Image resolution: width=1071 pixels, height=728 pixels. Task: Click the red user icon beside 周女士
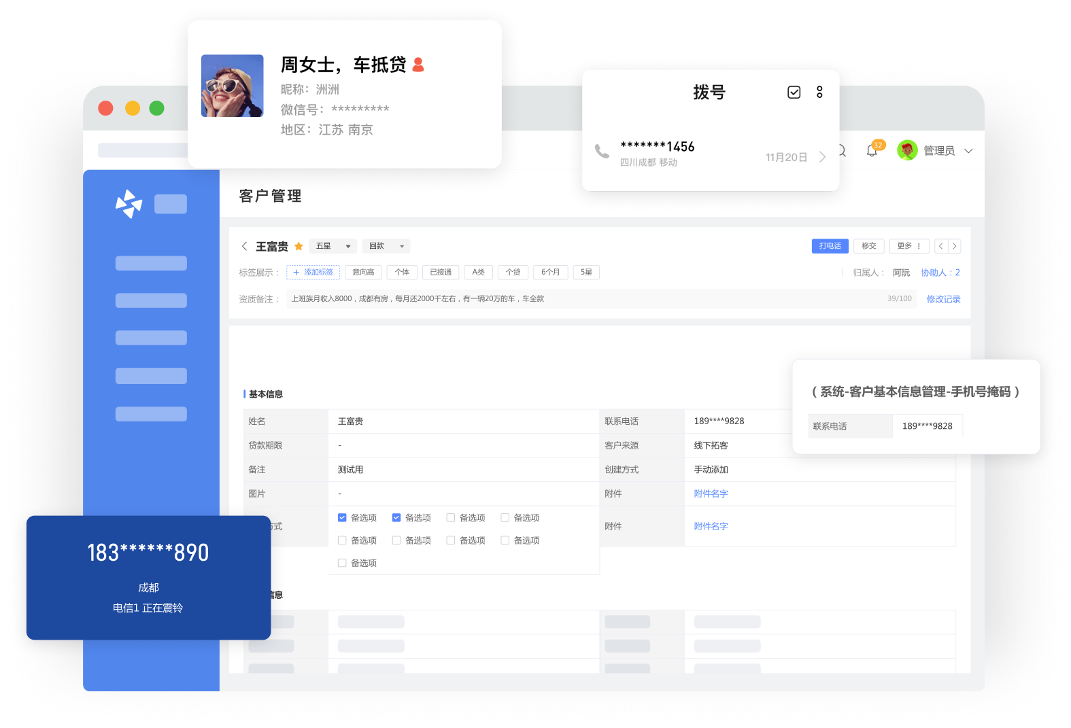(418, 65)
